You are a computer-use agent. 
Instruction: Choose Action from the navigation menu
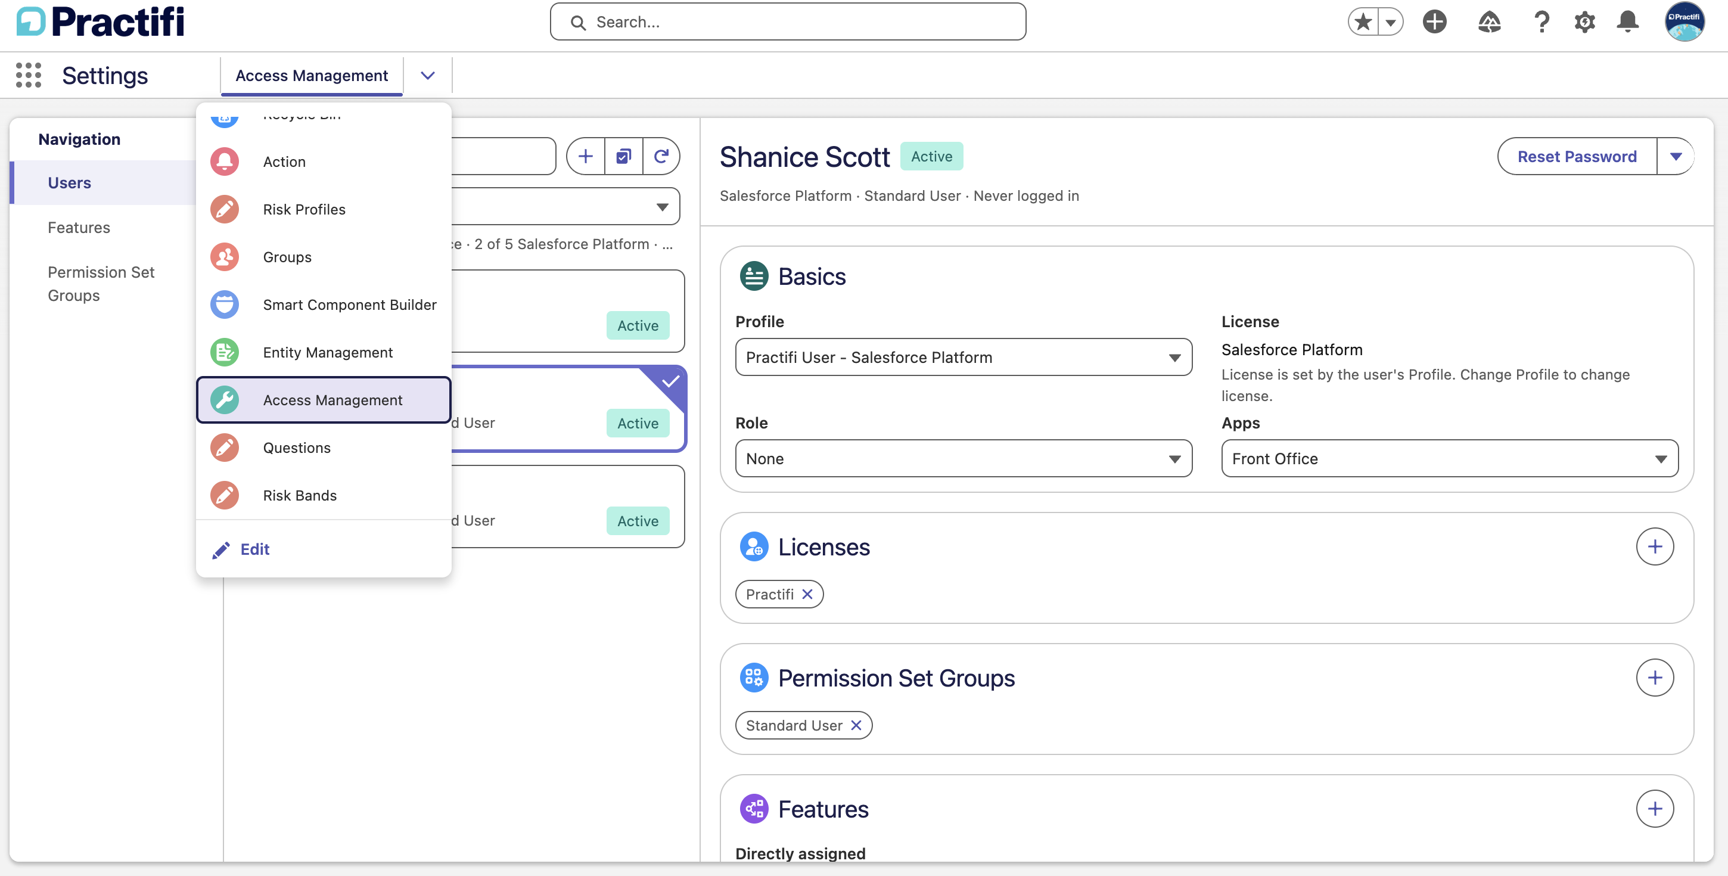pos(324,161)
